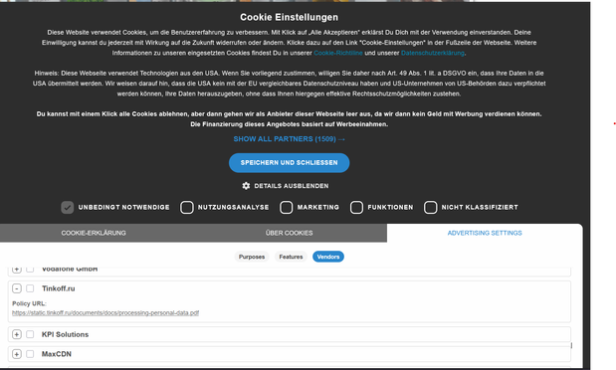Image resolution: width=616 pixels, height=370 pixels.
Task: Enable the Marketing cookies checkbox
Action: click(286, 208)
